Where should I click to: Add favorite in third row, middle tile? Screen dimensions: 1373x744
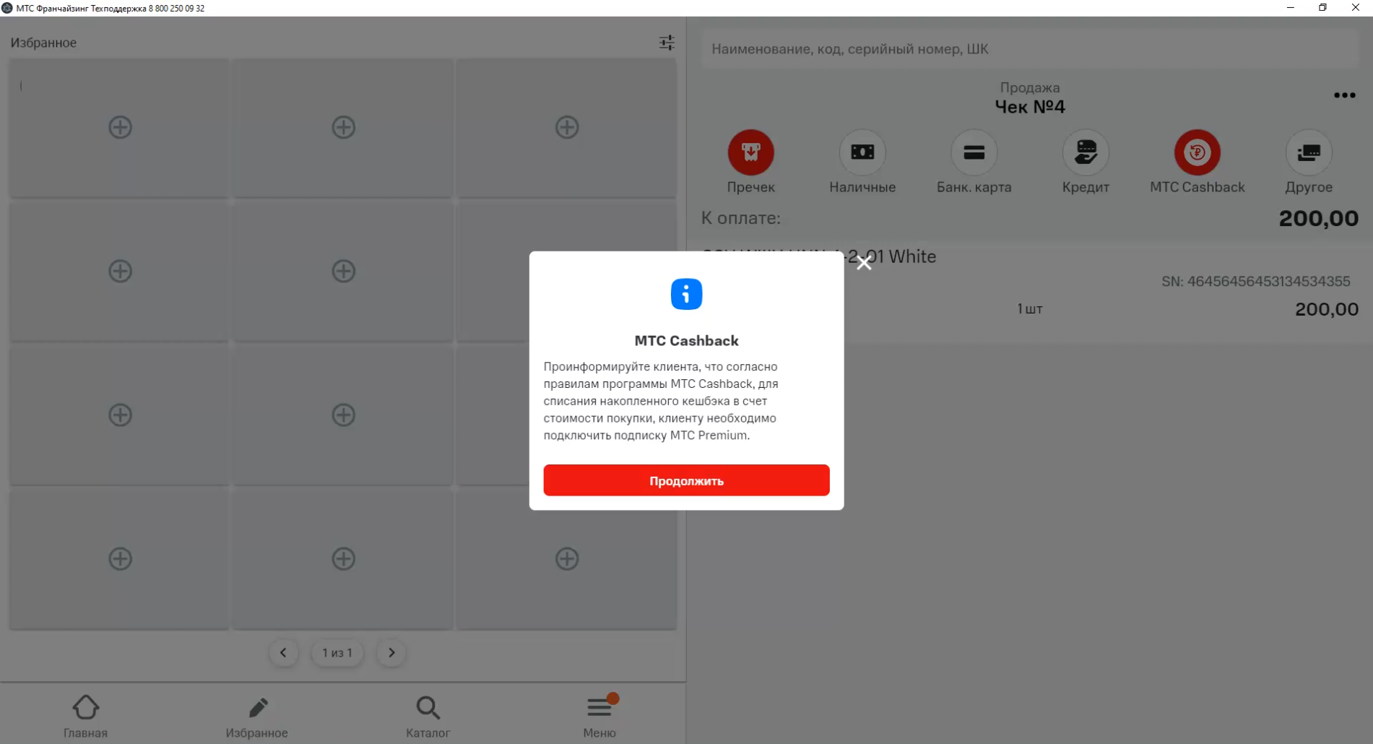click(x=343, y=415)
